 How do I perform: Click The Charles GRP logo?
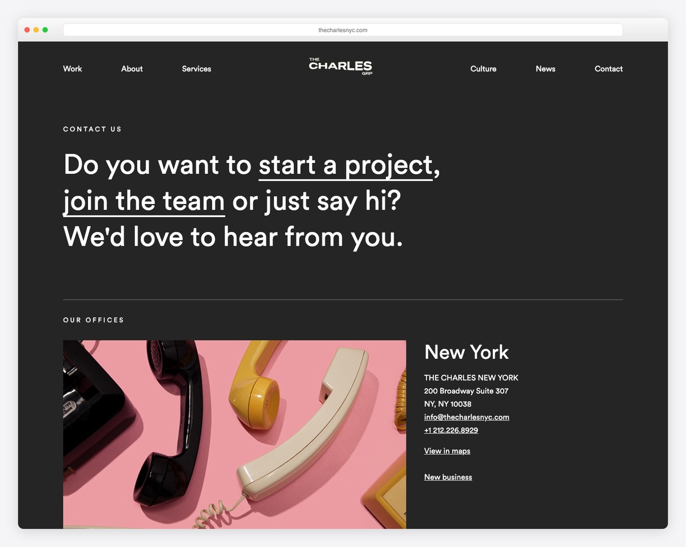(341, 66)
